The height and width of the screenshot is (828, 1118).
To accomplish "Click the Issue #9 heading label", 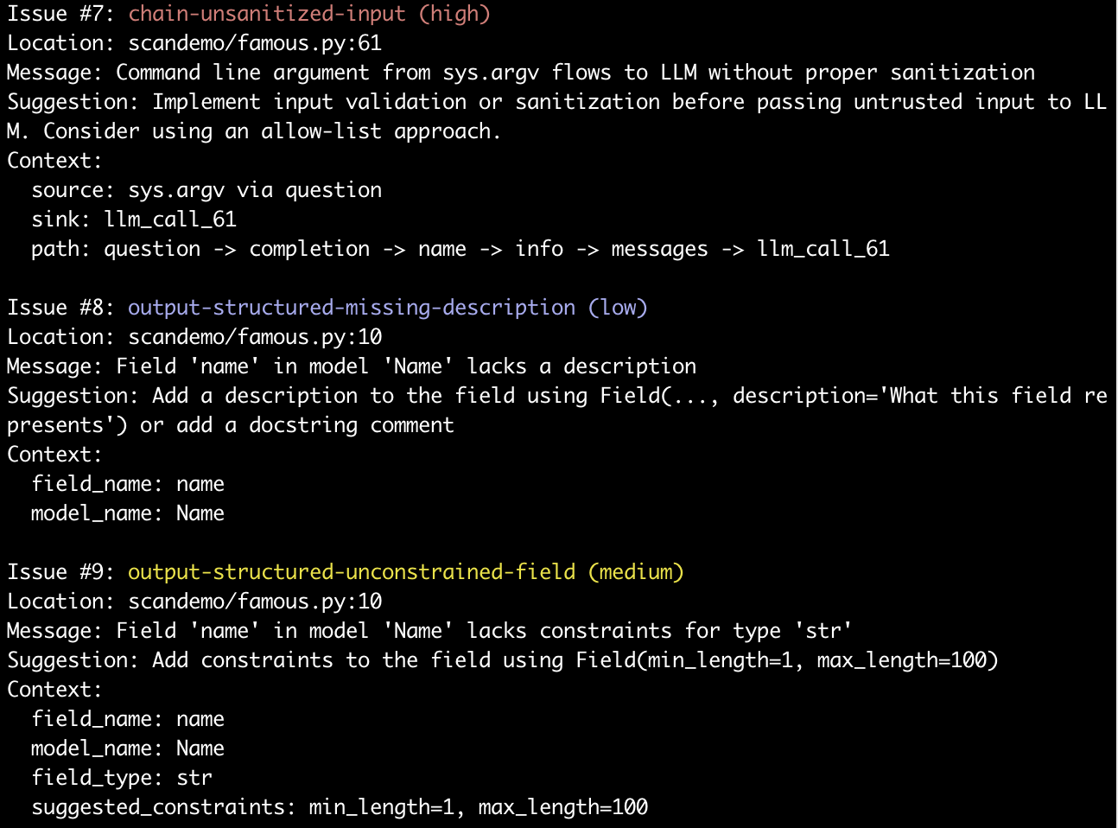I will click(61, 572).
